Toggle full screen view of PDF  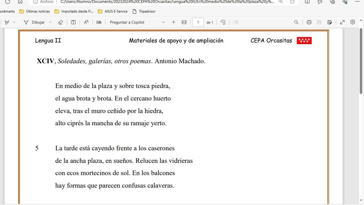pyautogui.click(x=342, y=22)
